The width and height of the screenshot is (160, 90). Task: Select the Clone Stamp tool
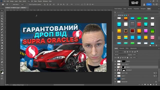(x=2, y=35)
